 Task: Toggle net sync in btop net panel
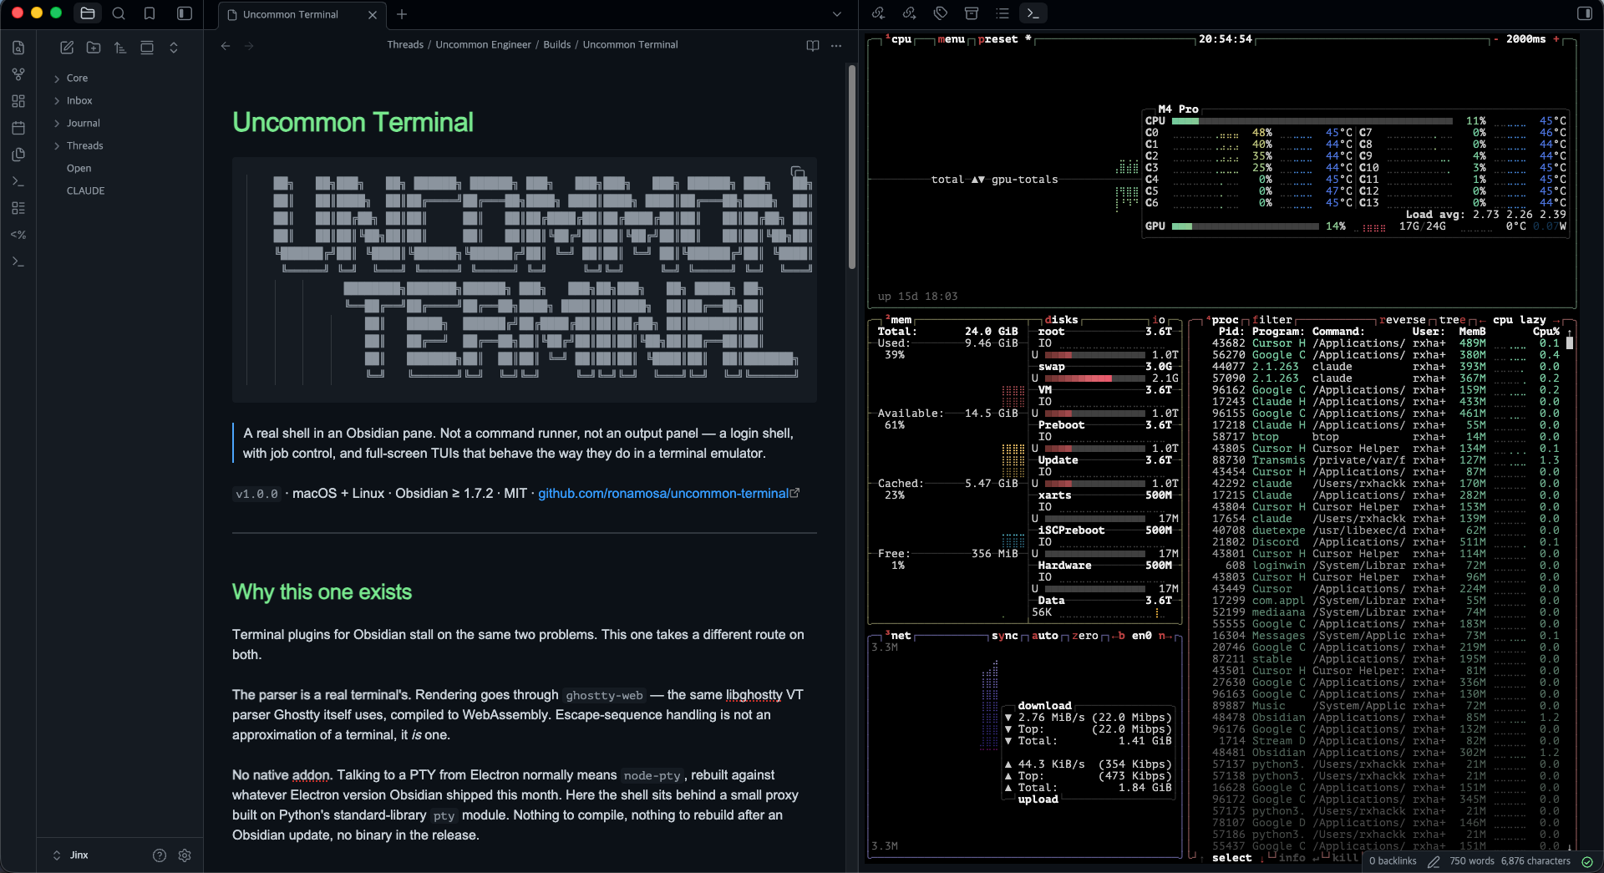pos(1004,636)
